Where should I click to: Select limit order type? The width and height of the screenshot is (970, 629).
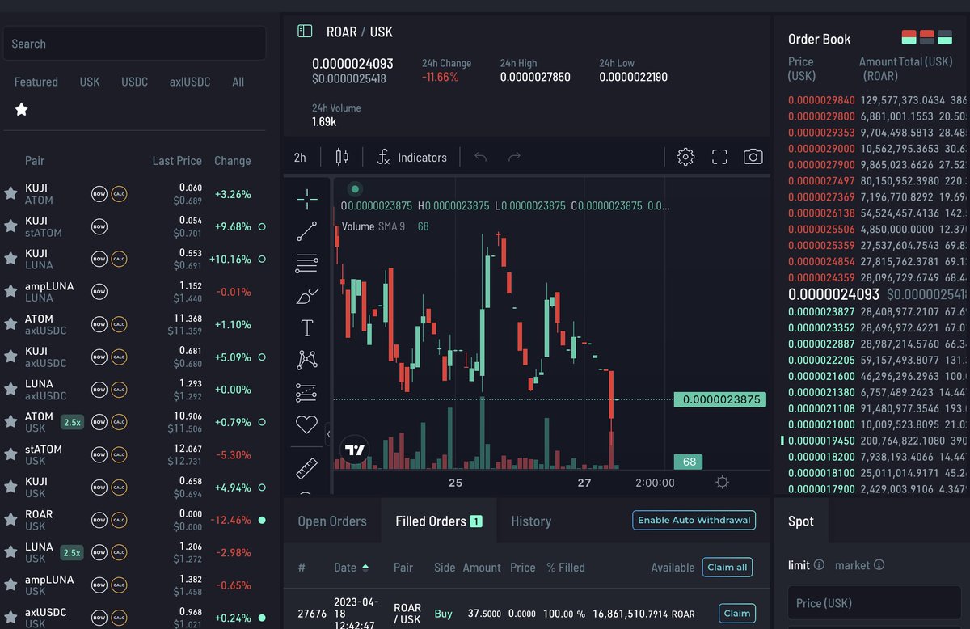pos(799,565)
